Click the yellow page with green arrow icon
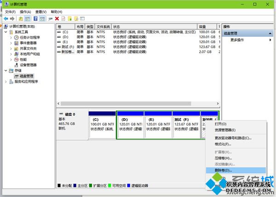276x197 pixels. (70, 19)
